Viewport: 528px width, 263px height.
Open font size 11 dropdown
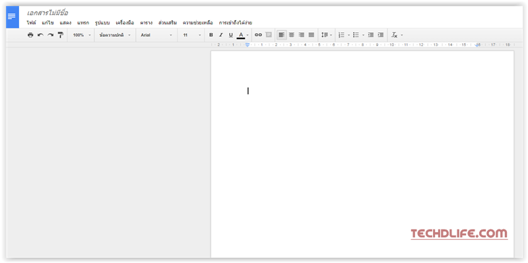[x=191, y=35]
